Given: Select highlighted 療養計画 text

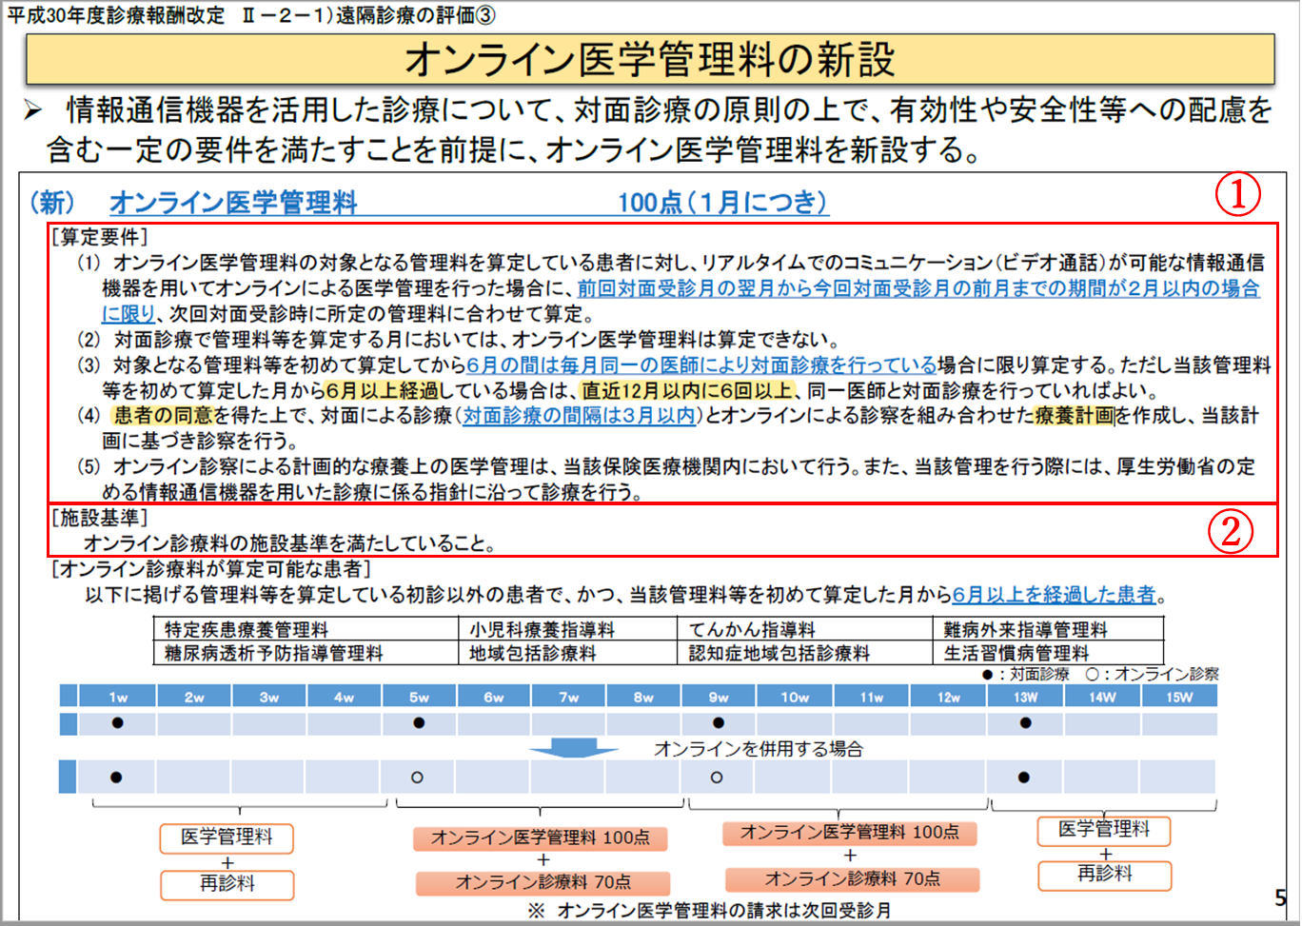Looking at the screenshot, I should [1075, 415].
